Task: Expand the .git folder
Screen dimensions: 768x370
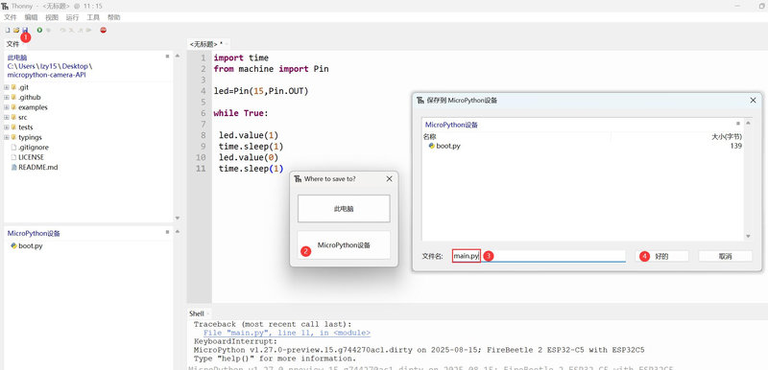Action: (x=7, y=87)
